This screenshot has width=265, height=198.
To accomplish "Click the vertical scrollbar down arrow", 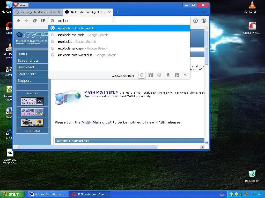I will (x=207, y=143).
